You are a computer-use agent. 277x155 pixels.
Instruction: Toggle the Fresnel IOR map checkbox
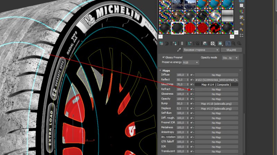191,123
